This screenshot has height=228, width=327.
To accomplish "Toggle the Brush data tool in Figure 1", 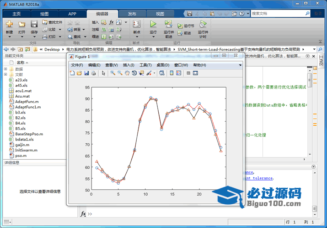I will [149, 73].
